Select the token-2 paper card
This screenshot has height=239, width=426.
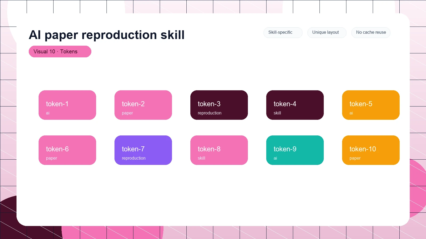[x=143, y=105]
